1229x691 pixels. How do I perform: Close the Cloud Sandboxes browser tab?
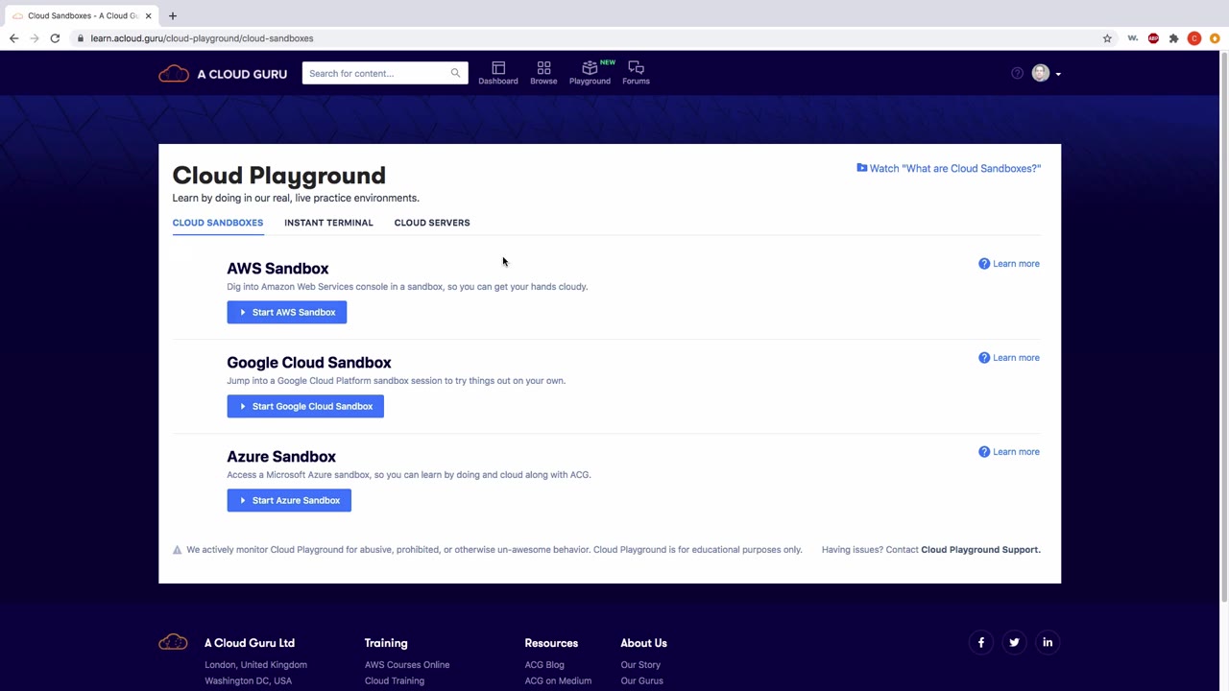pyautogui.click(x=148, y=15)
